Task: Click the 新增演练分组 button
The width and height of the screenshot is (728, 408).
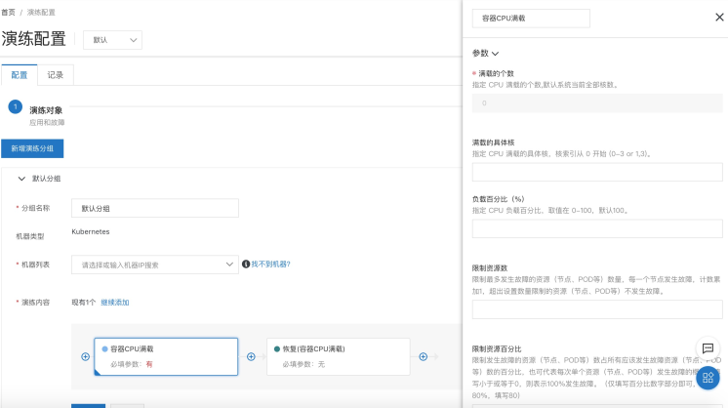Action: (x=32, y=148)
